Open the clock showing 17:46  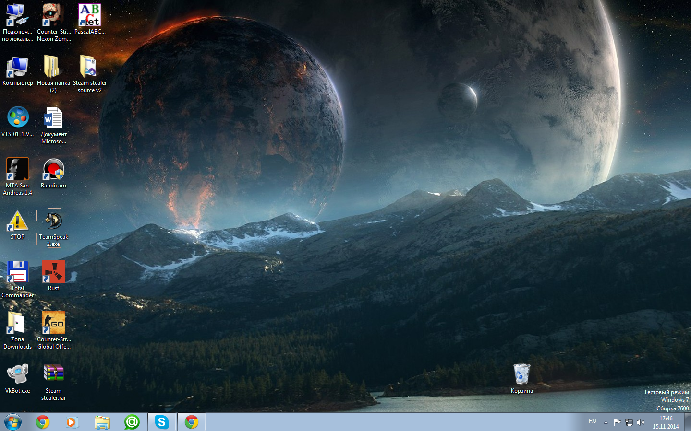666,422
